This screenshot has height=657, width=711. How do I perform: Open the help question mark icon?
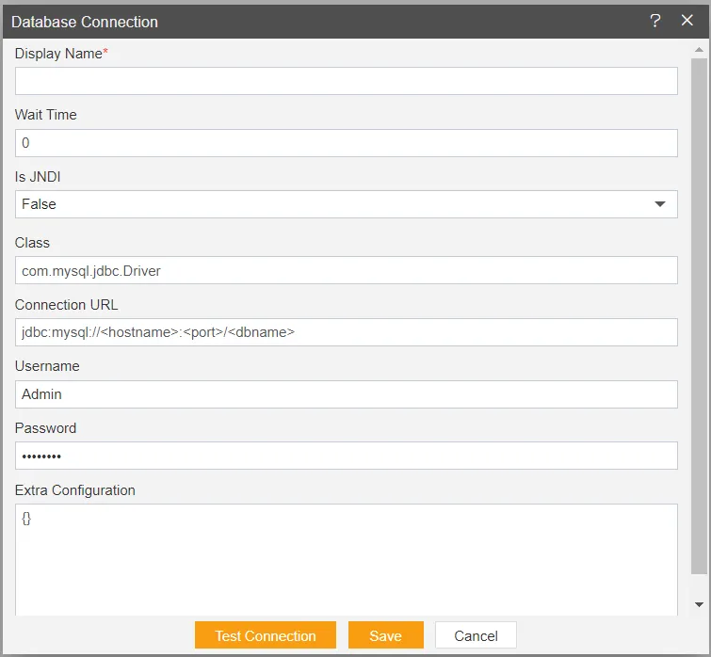[x=654, y=21]
